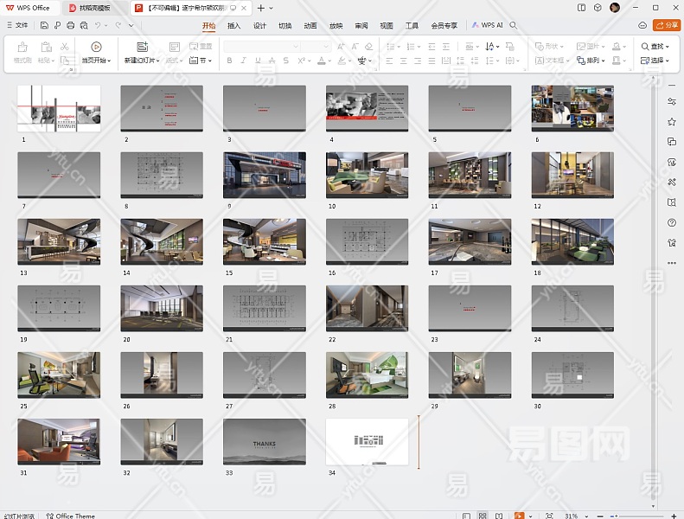Viewport: 684px width, 519px height.
Task: Toggle slide sorter view button
Action: 483,516
